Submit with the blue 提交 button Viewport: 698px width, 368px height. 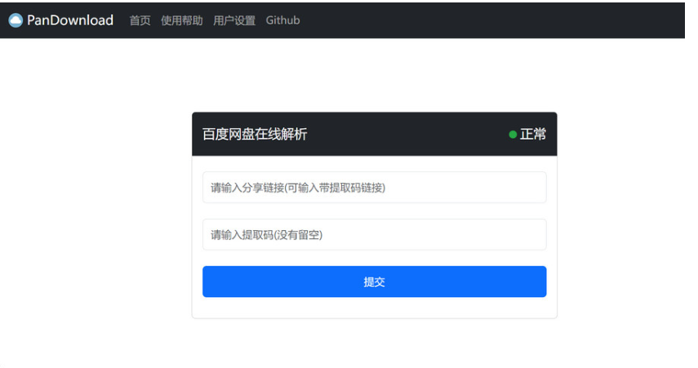pyautogui.click(x=375, y=282)
